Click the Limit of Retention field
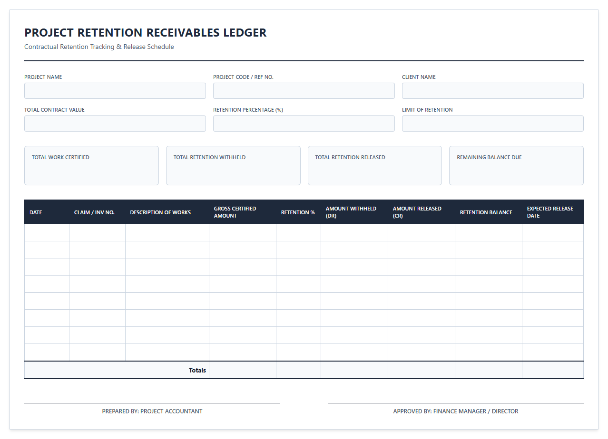 [493, 124]
